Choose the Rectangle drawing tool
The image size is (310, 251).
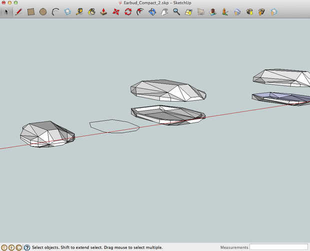(30, 11)
